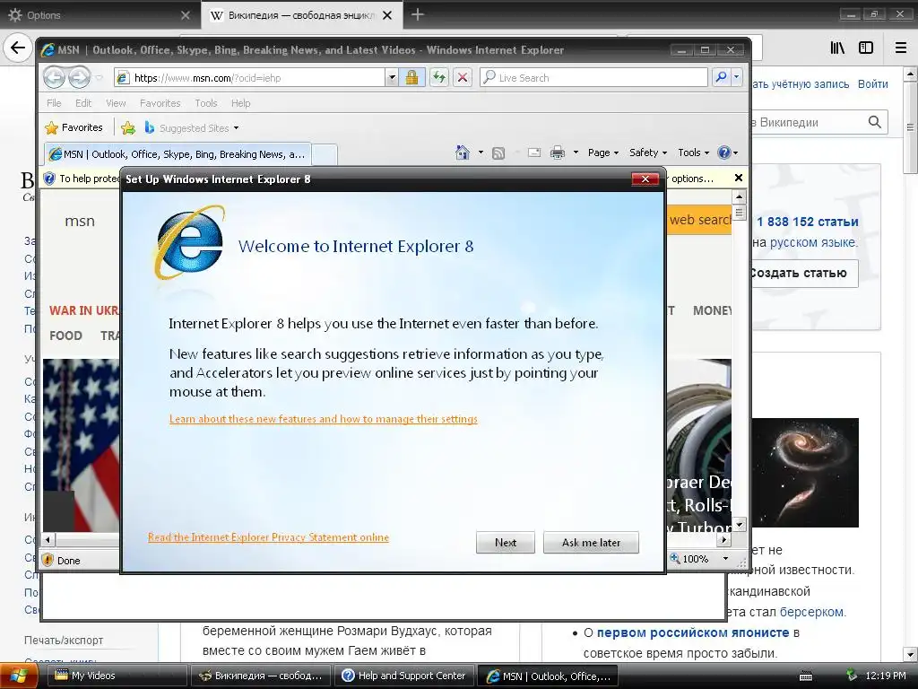Open the new features settings link

323,419
